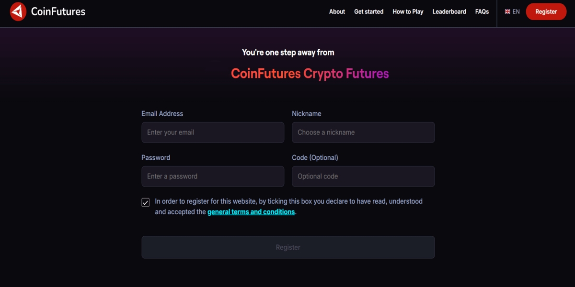575x287 pixels.
Task: View the Leaderboard page
Action: [449, 12]
